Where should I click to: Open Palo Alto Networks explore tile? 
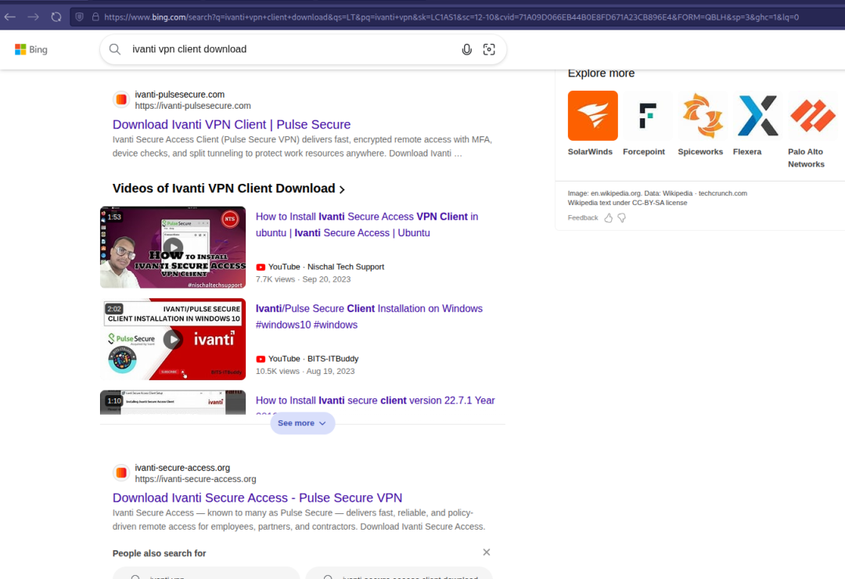[x=813, y=116]
